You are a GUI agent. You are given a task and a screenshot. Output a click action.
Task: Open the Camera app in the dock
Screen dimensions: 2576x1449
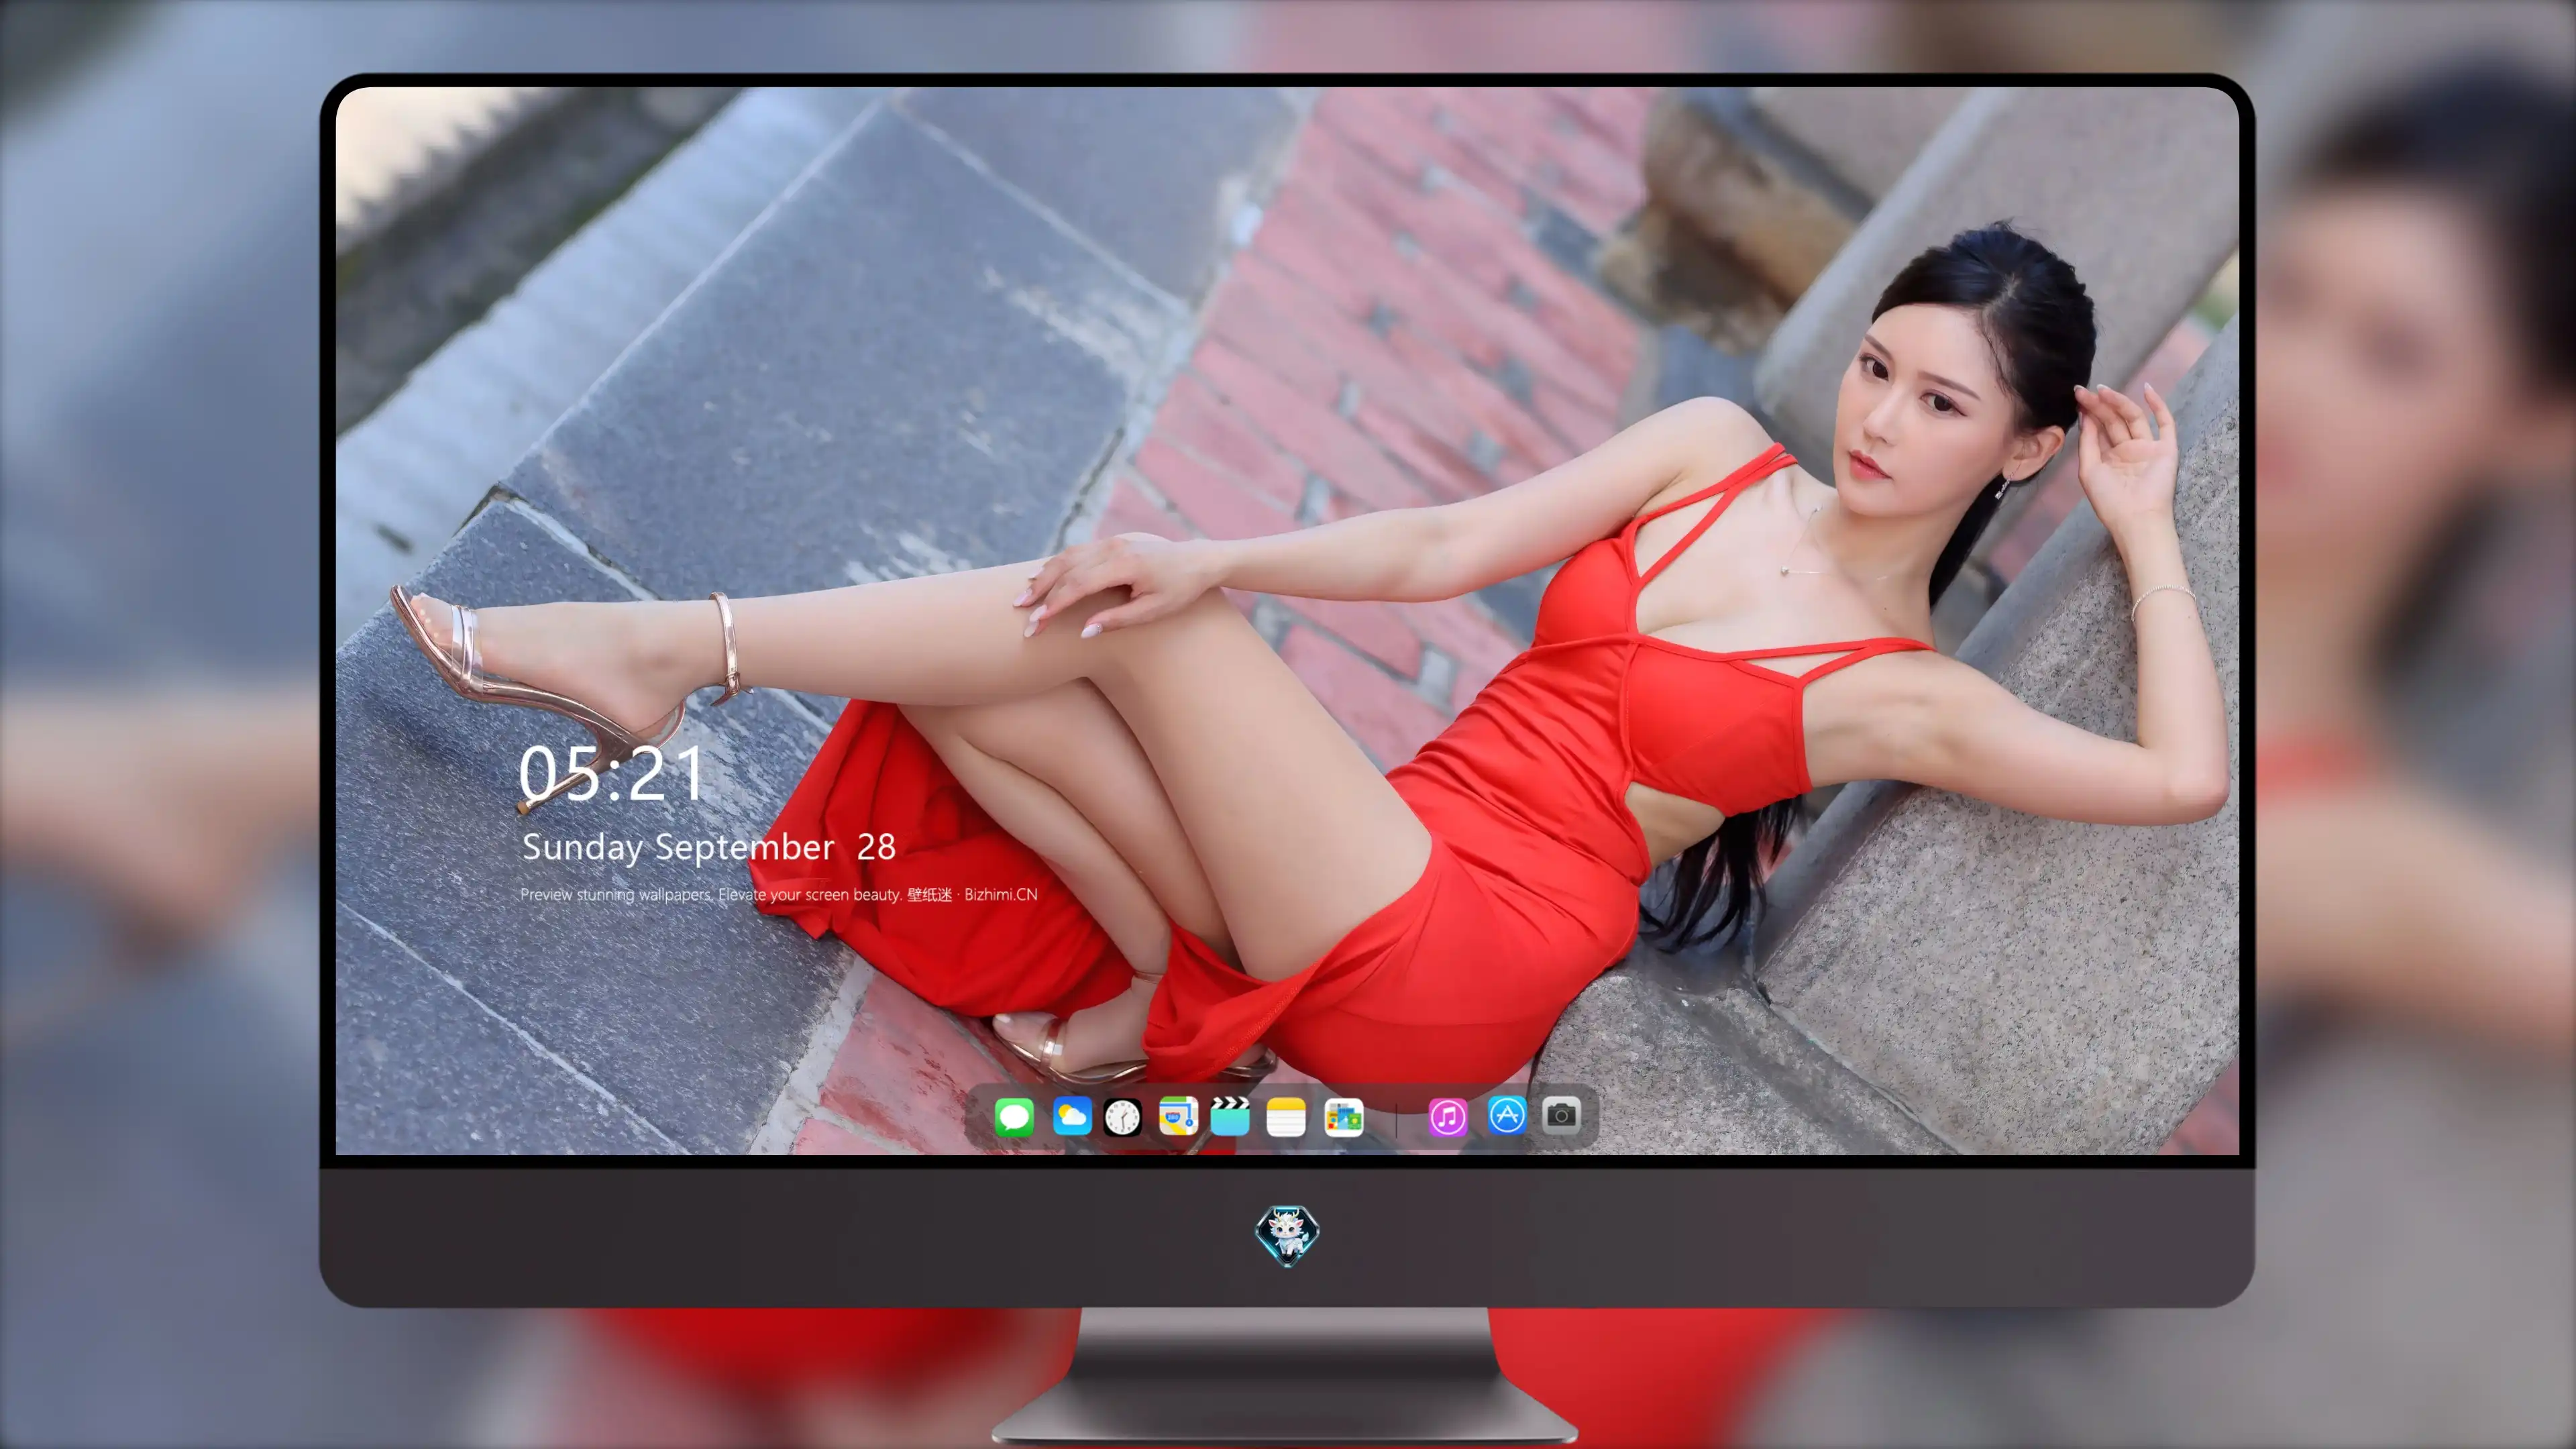click(x=1561, y=1114)
